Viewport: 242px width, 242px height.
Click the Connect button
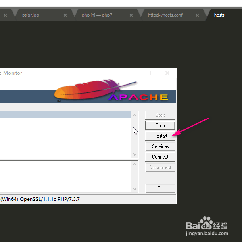[x=160, y=157]
